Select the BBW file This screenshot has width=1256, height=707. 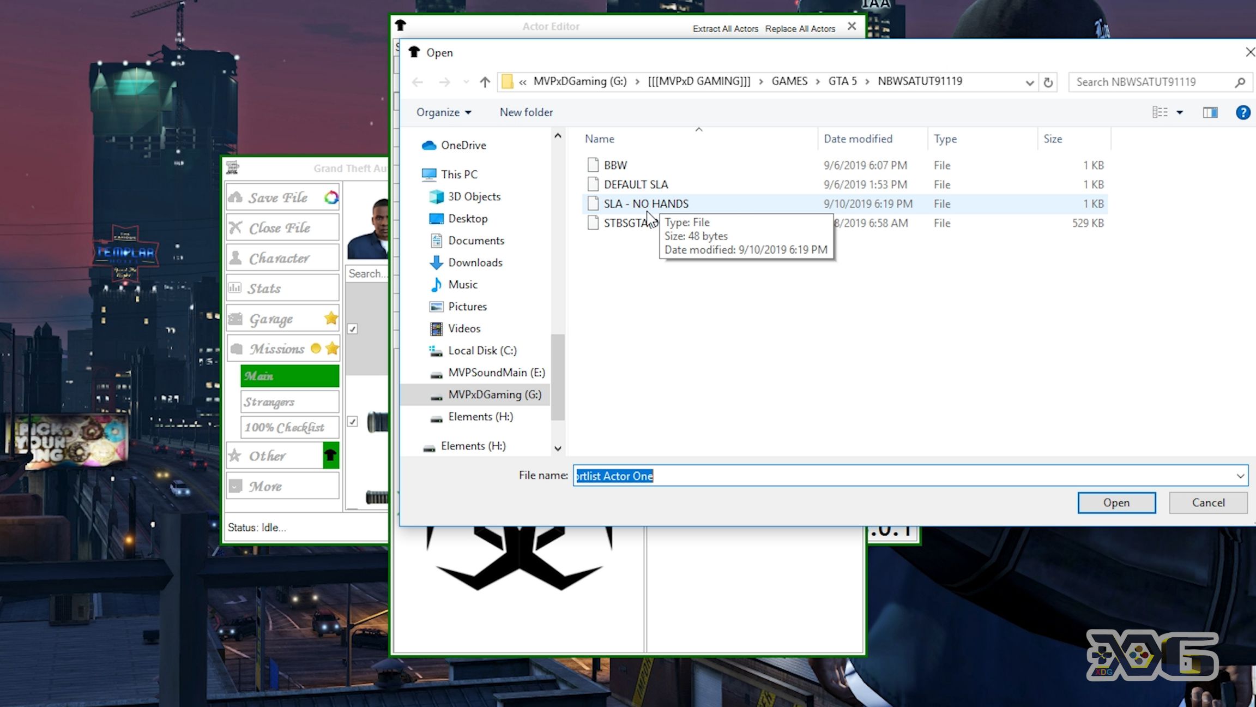click(844, 165)
